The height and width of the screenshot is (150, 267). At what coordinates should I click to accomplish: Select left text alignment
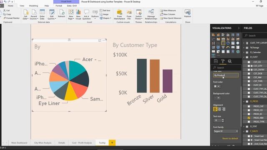pyautogui.click(x=215, y=109)
